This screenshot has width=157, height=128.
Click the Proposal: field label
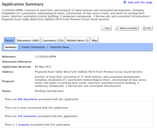[8, 81]
